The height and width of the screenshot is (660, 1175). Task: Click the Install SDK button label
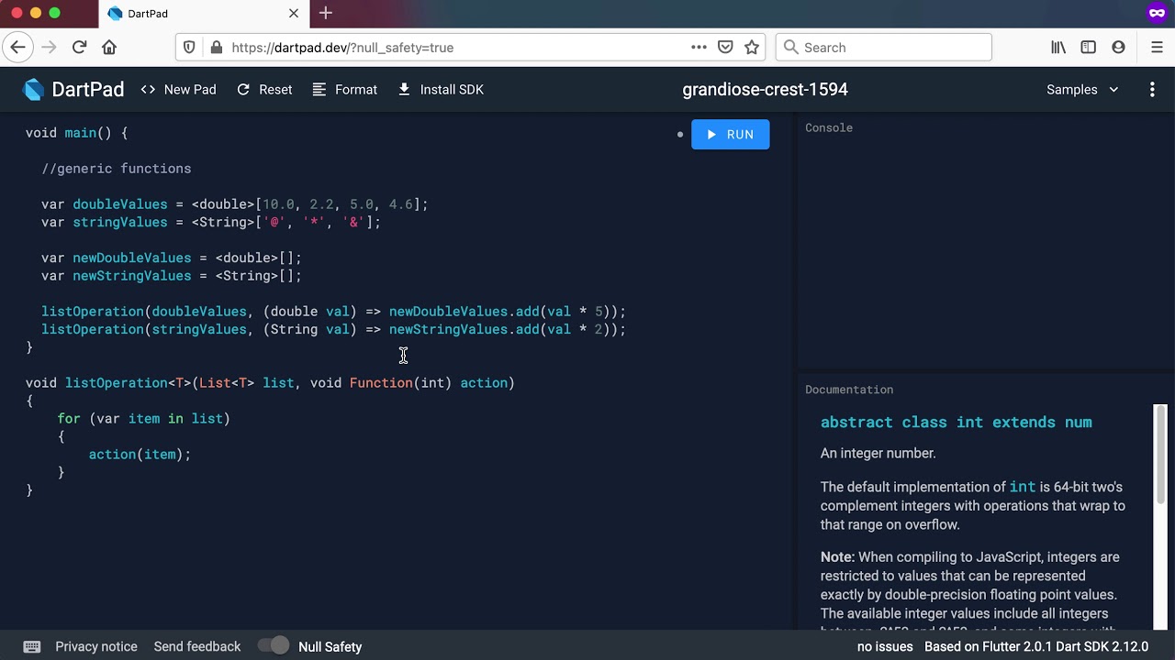(x=452, y=89)
